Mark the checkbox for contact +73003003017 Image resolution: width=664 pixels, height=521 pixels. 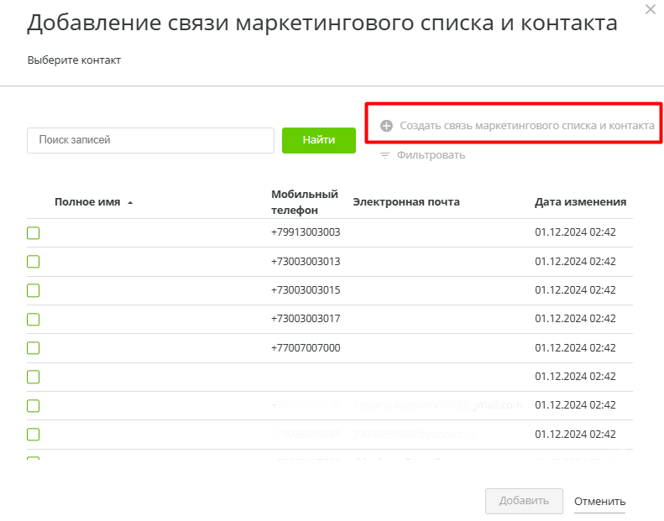(x=34, y=319)
